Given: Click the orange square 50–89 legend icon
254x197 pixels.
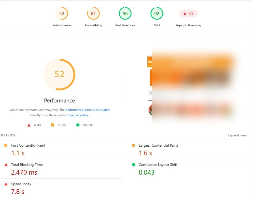Looking at the screenshot, I should point(53,125).
